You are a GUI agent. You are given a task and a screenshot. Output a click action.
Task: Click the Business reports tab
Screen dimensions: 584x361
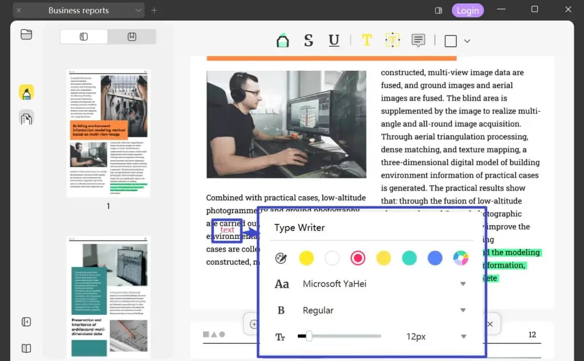79,10
